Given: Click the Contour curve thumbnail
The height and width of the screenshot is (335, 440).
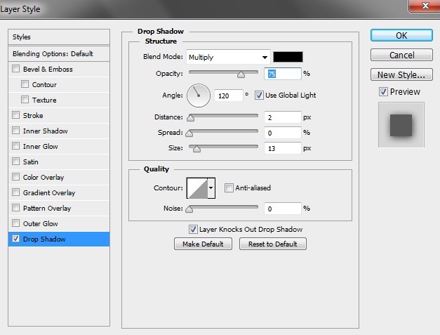Looking at the screenshot, I should tap(196, 188).
